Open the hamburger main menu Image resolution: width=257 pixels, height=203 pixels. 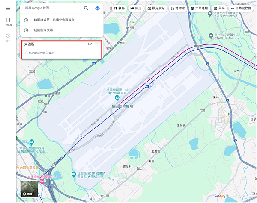(8, 8)
